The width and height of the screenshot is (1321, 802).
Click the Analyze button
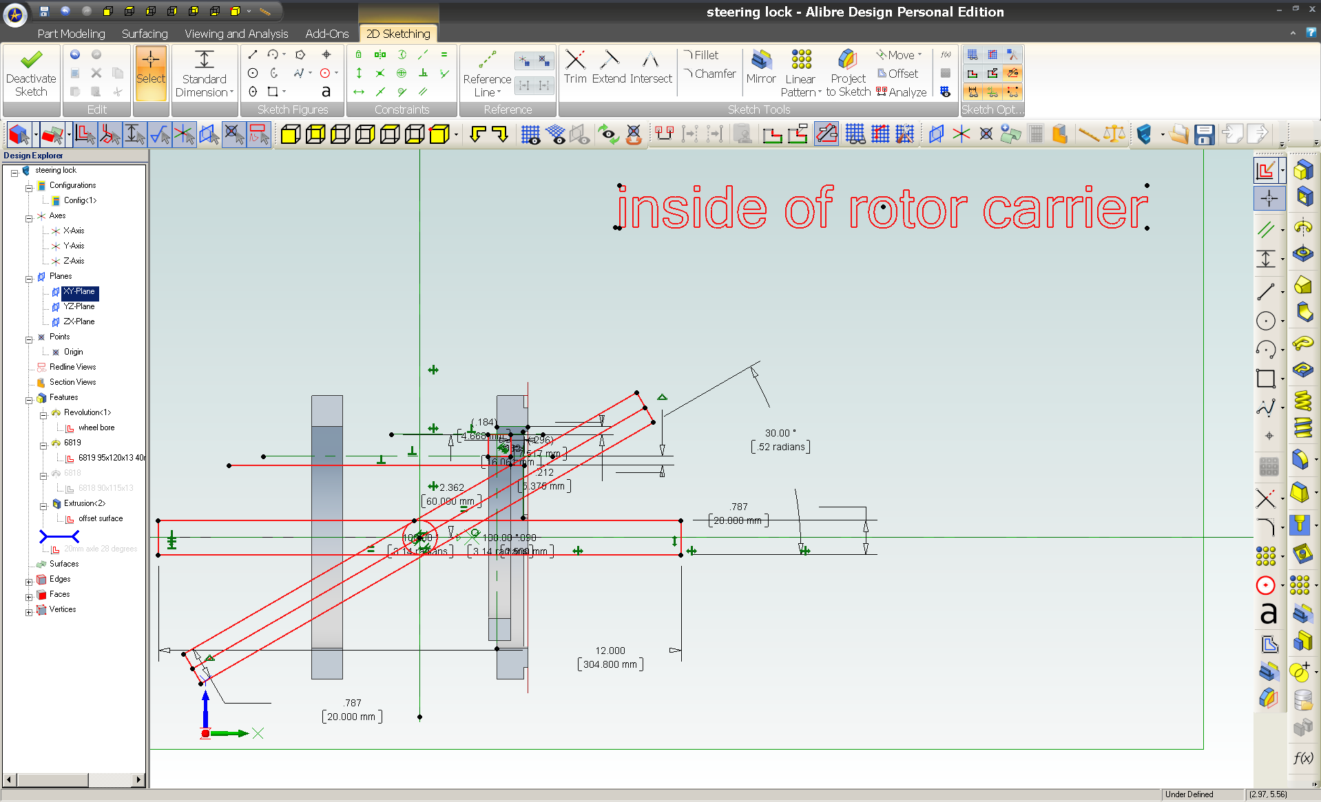(902, 92)
